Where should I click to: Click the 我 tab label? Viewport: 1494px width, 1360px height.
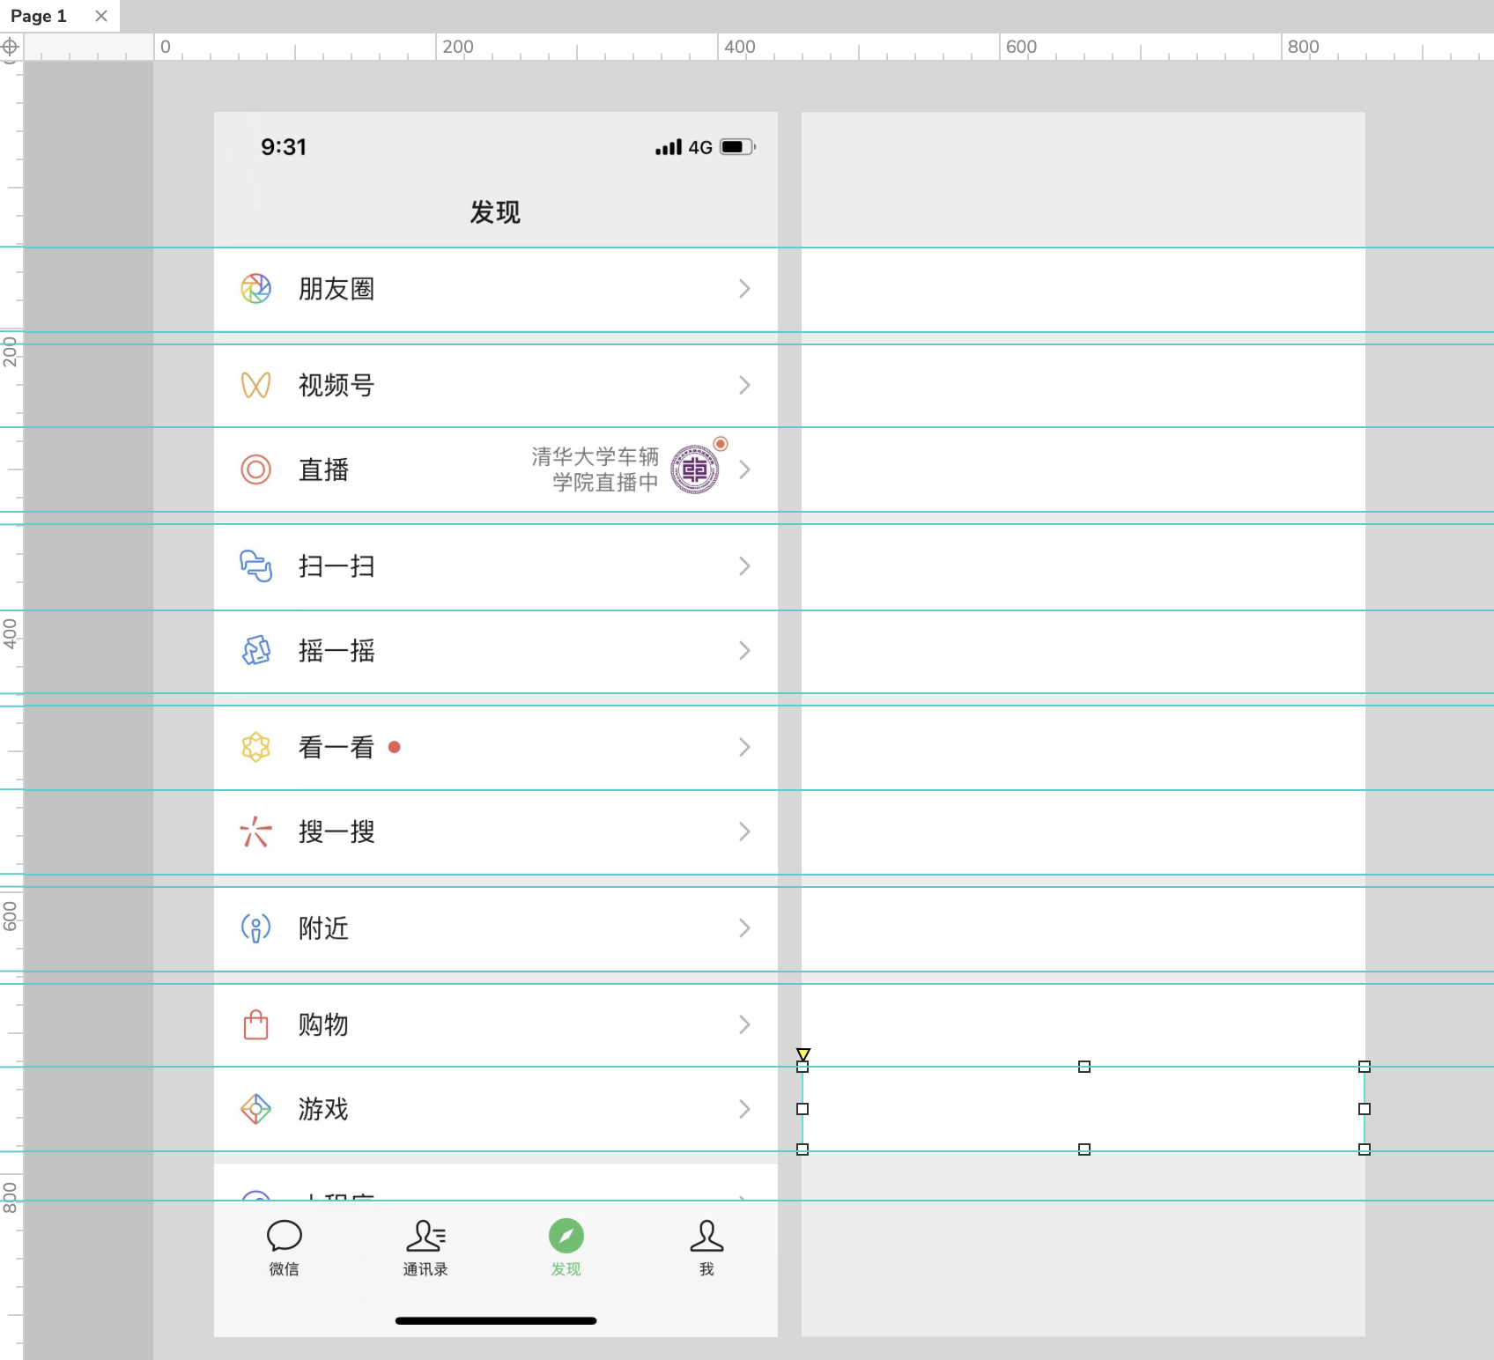tap(706, 1269)
